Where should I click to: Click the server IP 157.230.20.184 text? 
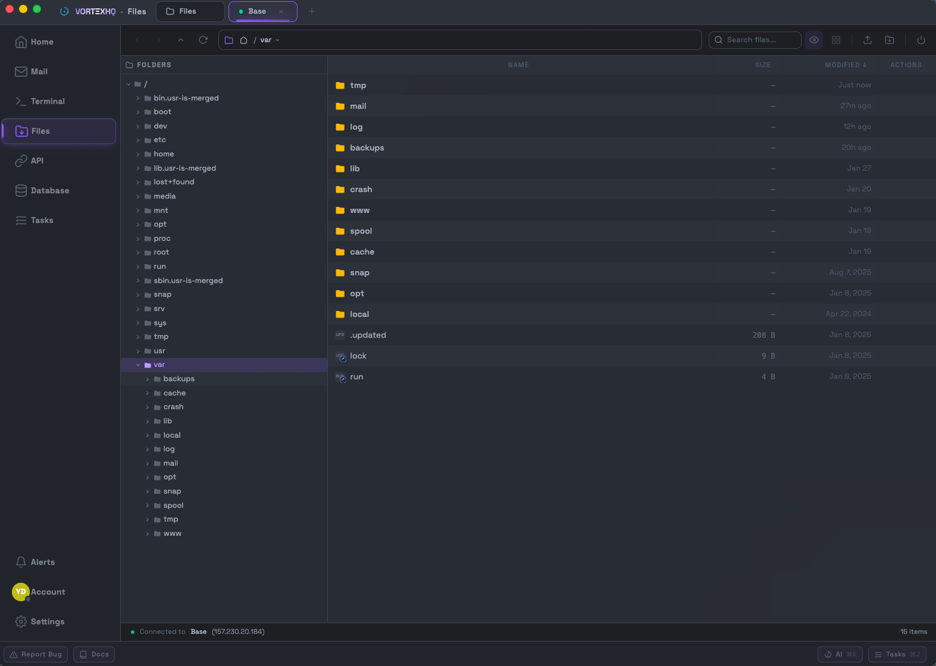pos(238,632)
